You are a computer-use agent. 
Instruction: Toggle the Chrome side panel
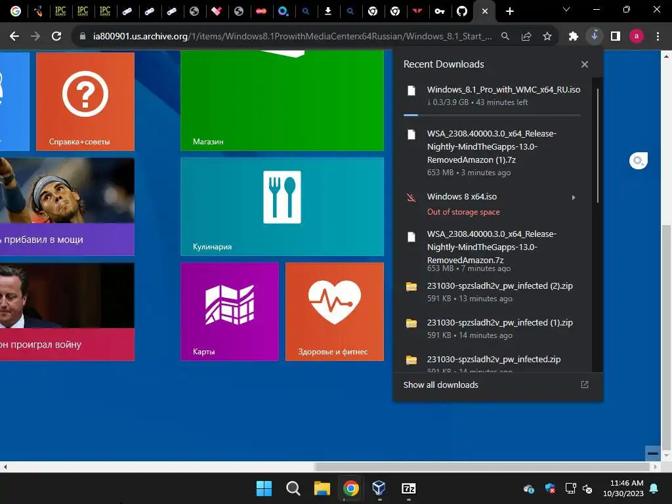pos(616,37)
